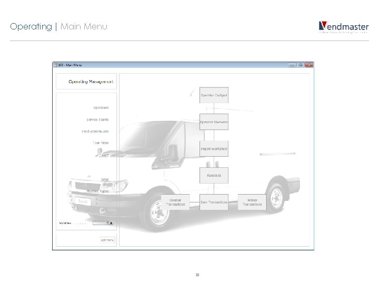The image size is (379, 284).
Task: Maximize the Main Menu window
Action: point(301,65)
